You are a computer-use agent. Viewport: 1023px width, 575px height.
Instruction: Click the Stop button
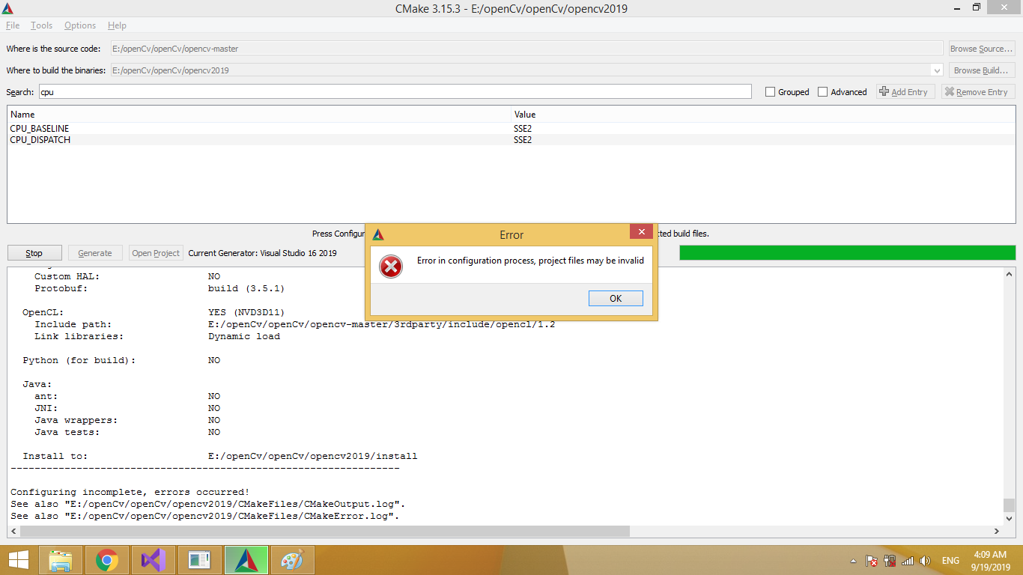(34, 253)
